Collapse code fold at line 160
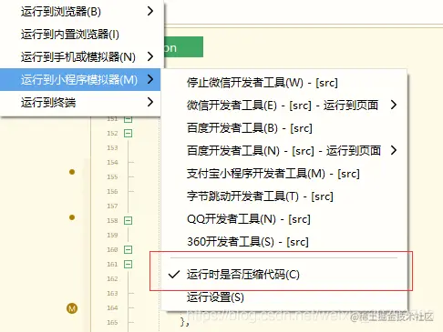This screenshot has height=332, width=443. click(129, 249)
